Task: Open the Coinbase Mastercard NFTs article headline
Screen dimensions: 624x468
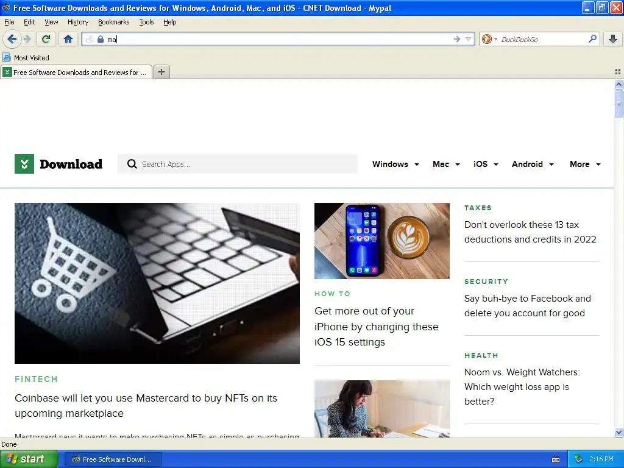Action: coord(146,405)
